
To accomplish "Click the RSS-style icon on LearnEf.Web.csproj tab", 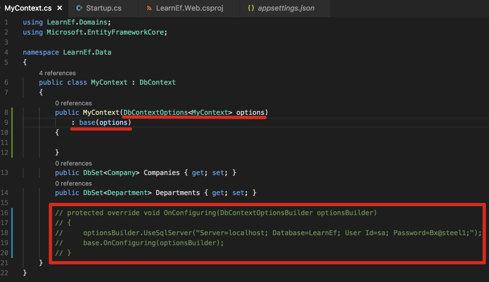I will tap(149, 8).
